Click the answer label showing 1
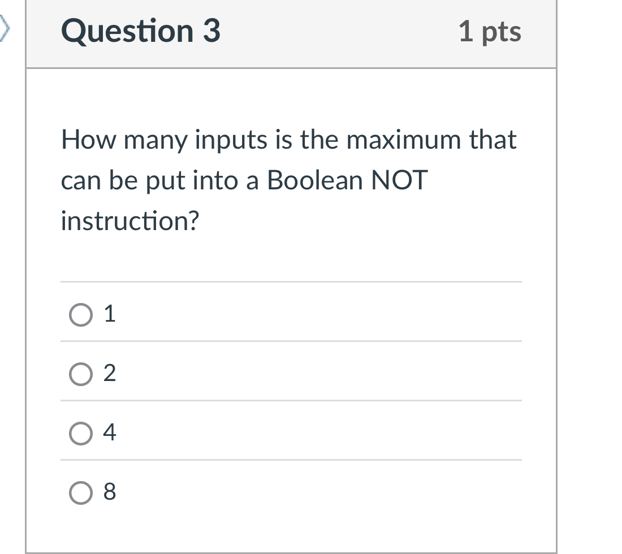 pyautogui.click(x=111, y=315)
